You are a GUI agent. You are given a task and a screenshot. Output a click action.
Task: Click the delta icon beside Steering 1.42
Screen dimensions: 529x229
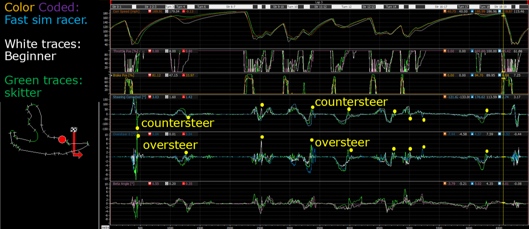[x=184, y=97]
